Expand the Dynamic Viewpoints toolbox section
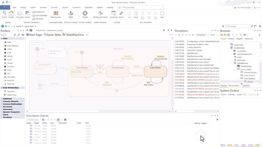The image size is (262, 147). (x=2, y=112)
